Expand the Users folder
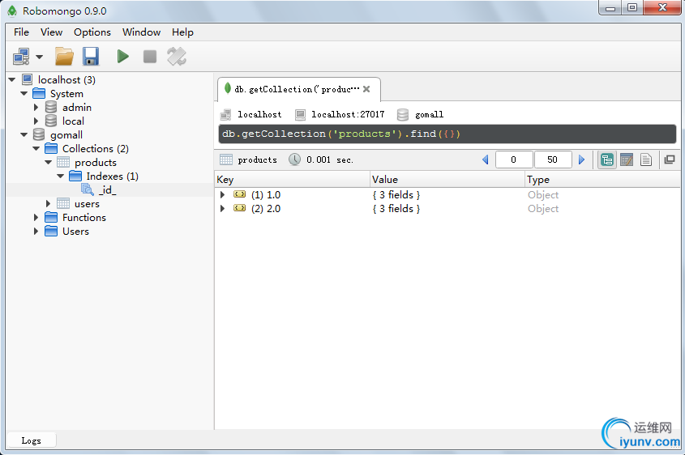 pos(36,232)
